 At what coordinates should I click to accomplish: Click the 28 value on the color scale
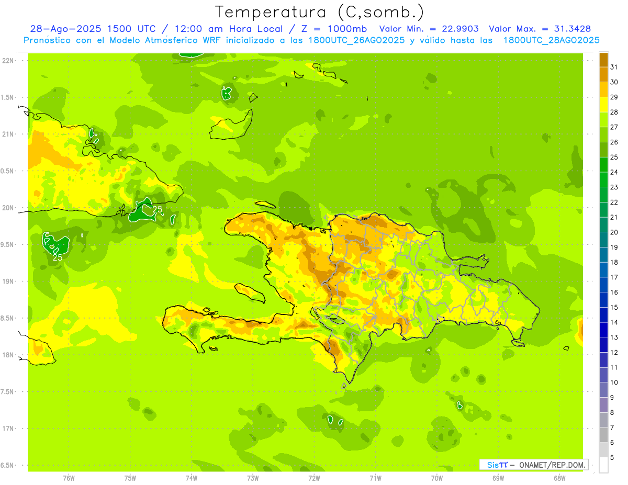point(614,112)
